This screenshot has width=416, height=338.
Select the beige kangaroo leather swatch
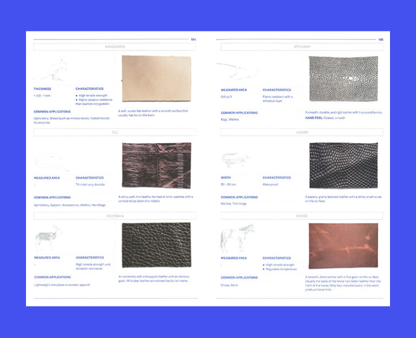pyautogui.click(x=156, y=78)
